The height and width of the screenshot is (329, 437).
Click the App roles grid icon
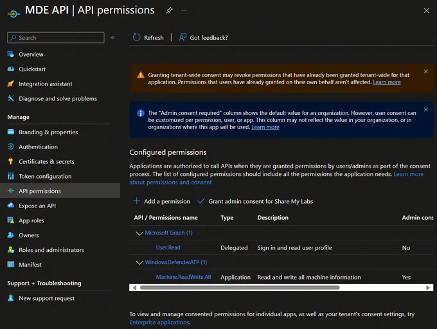tap(10, 220)
